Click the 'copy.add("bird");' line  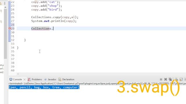46,10
